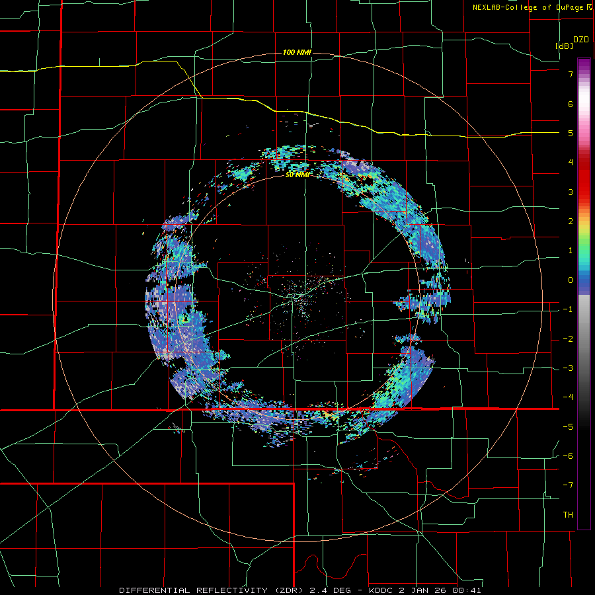Image resolution: width=595 pixels, height=595 pixels.
Task: Click the positive 4 scale label
Action: 571,163
